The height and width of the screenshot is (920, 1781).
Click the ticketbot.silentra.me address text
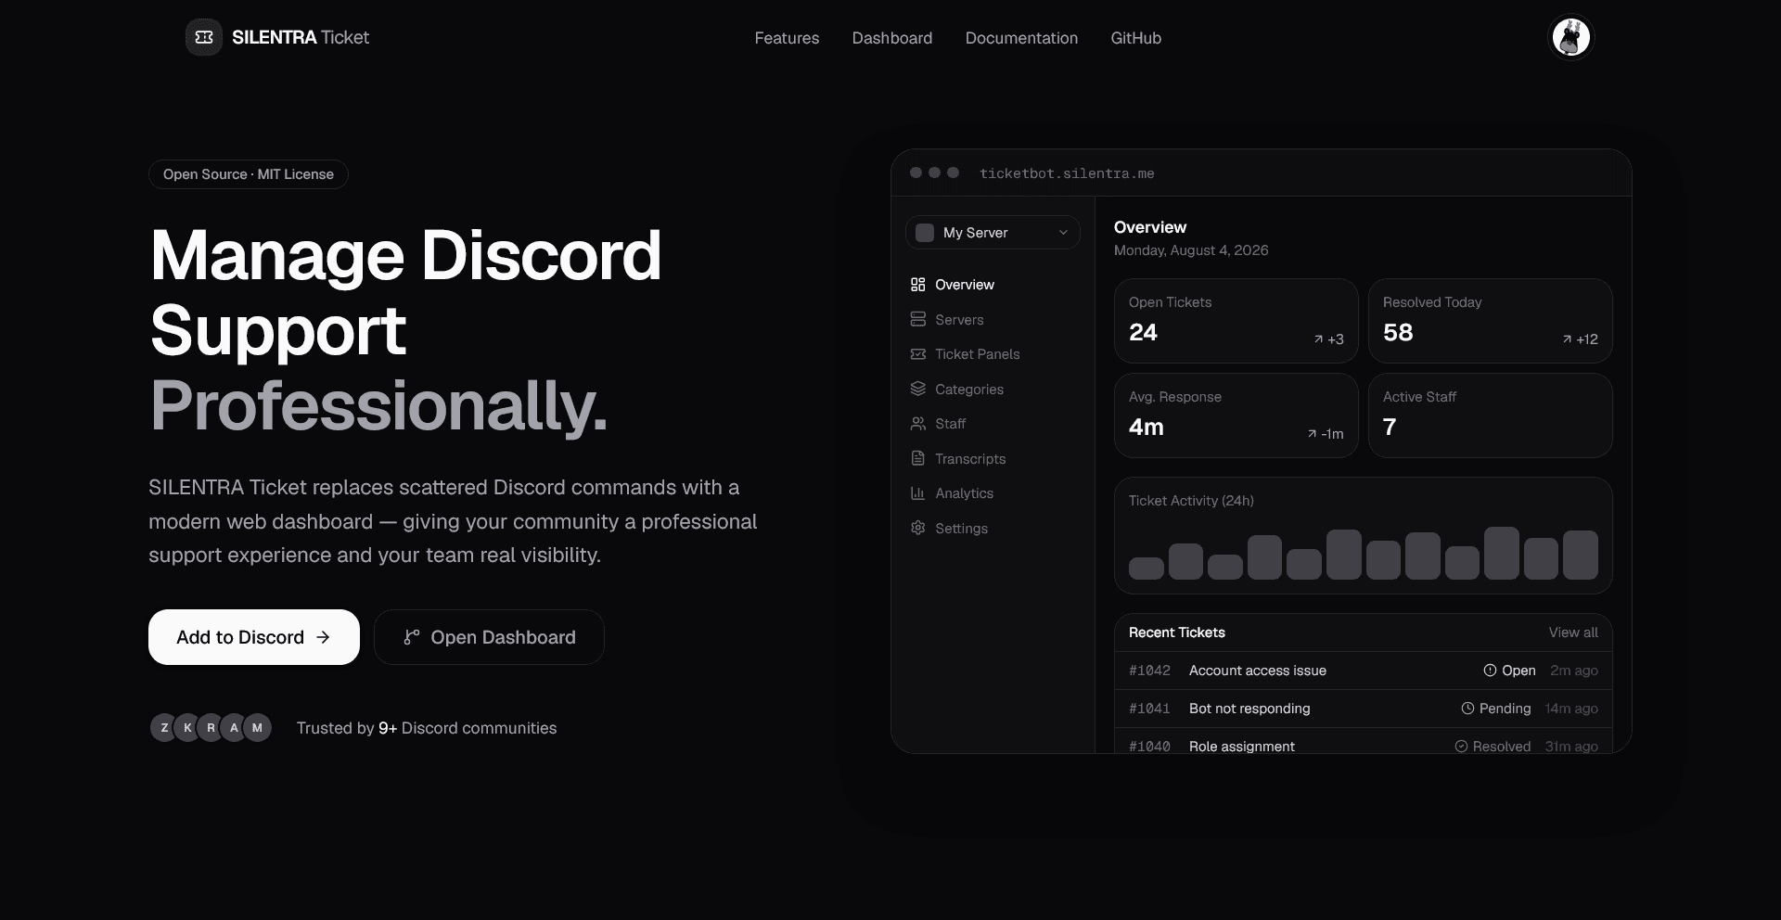click(1067, 173)
